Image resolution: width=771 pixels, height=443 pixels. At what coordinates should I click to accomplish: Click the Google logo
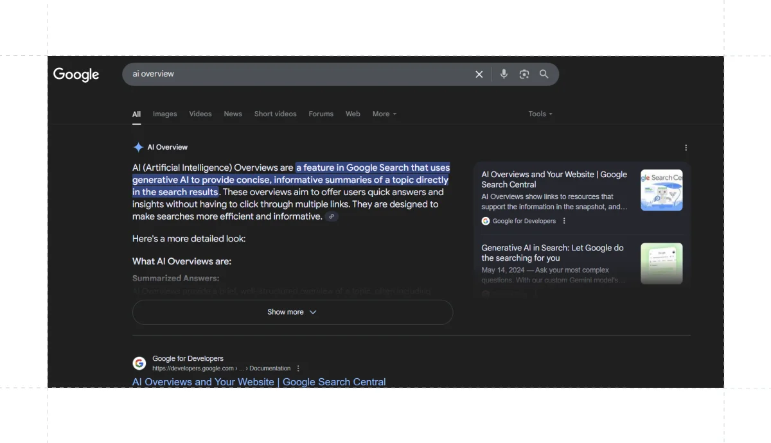tap(76, 74)
